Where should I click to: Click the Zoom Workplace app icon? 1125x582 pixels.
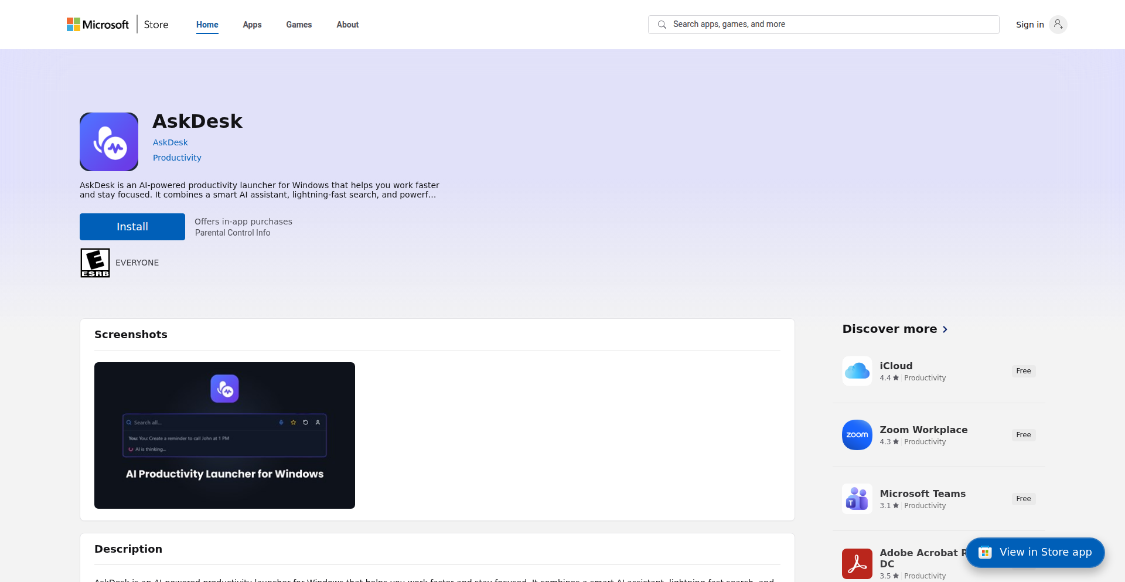point(857,435)
